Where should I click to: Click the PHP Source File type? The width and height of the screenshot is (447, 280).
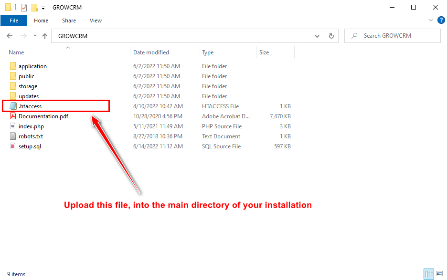click(x=222, y=126)
